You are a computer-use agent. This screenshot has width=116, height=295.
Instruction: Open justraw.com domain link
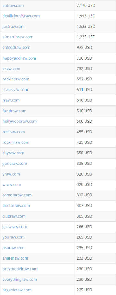click(13, 27)
